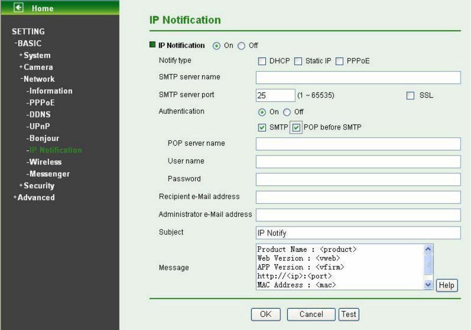
Task: Open the Home link
Action: 43,8
